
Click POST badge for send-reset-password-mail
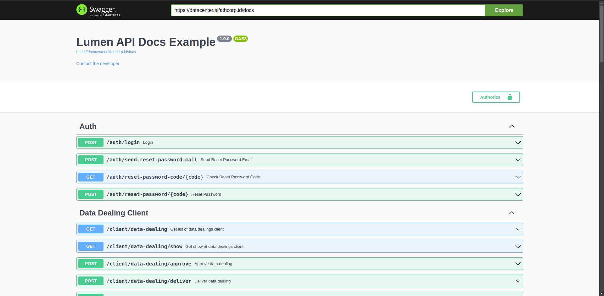tap(91, 160)
